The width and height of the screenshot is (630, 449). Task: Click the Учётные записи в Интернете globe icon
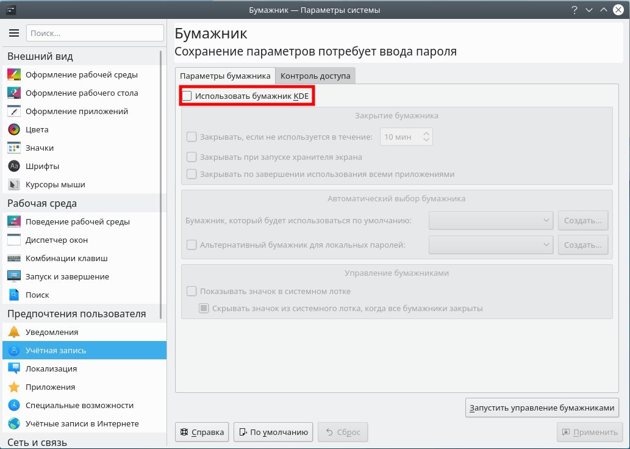pos(14,423)
